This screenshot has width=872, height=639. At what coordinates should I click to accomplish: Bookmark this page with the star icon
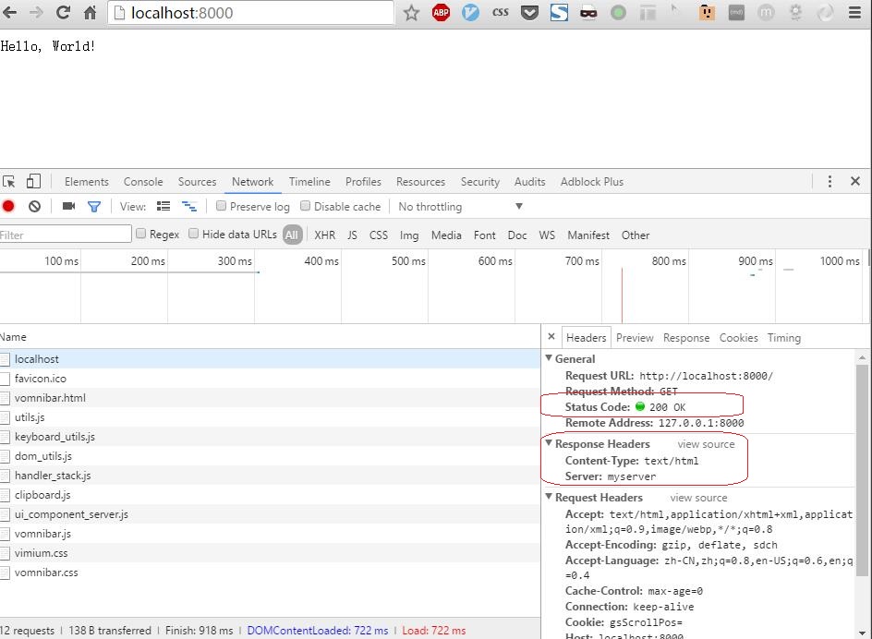pyautogui.click(x=411, y=13)
